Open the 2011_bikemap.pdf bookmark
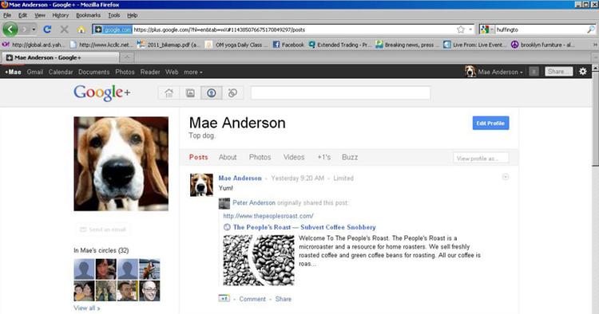 pos(168,45)
